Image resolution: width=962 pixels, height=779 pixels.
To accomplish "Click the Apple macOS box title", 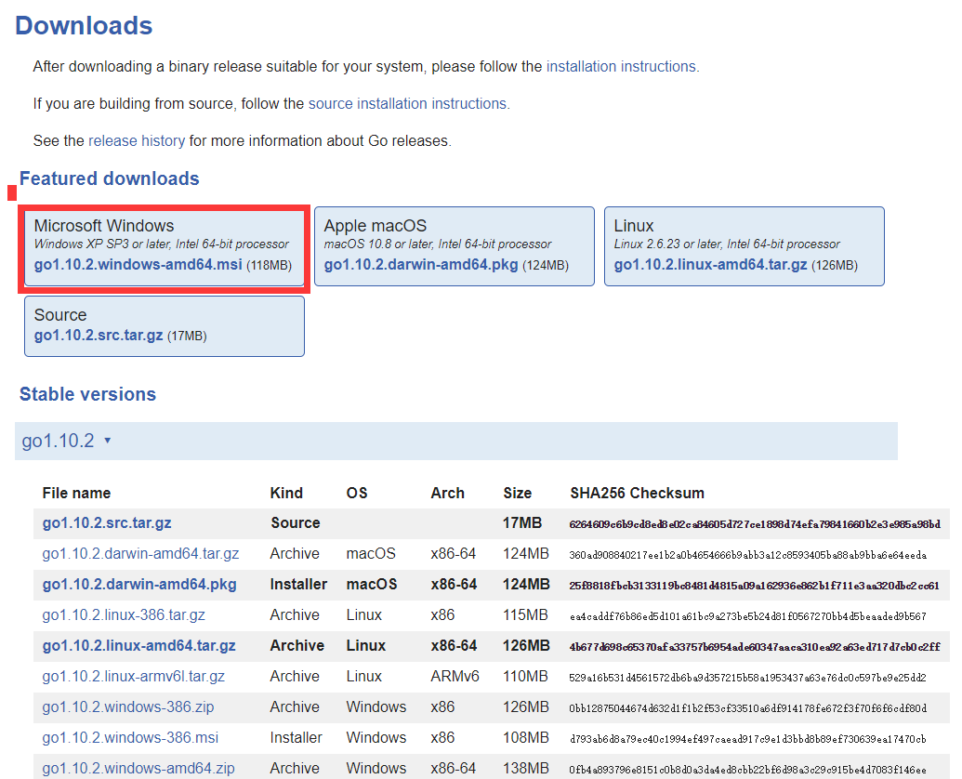I will 376,226.
